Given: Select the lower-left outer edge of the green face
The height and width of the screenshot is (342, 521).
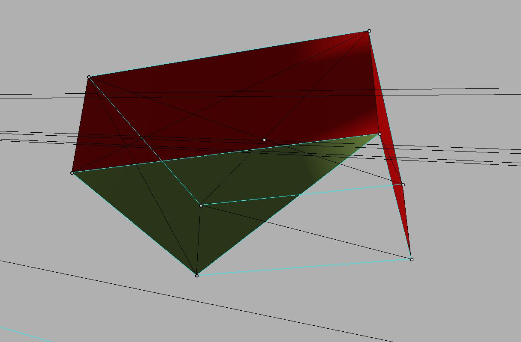Looking at the screenshot, I should pos(134,224).
